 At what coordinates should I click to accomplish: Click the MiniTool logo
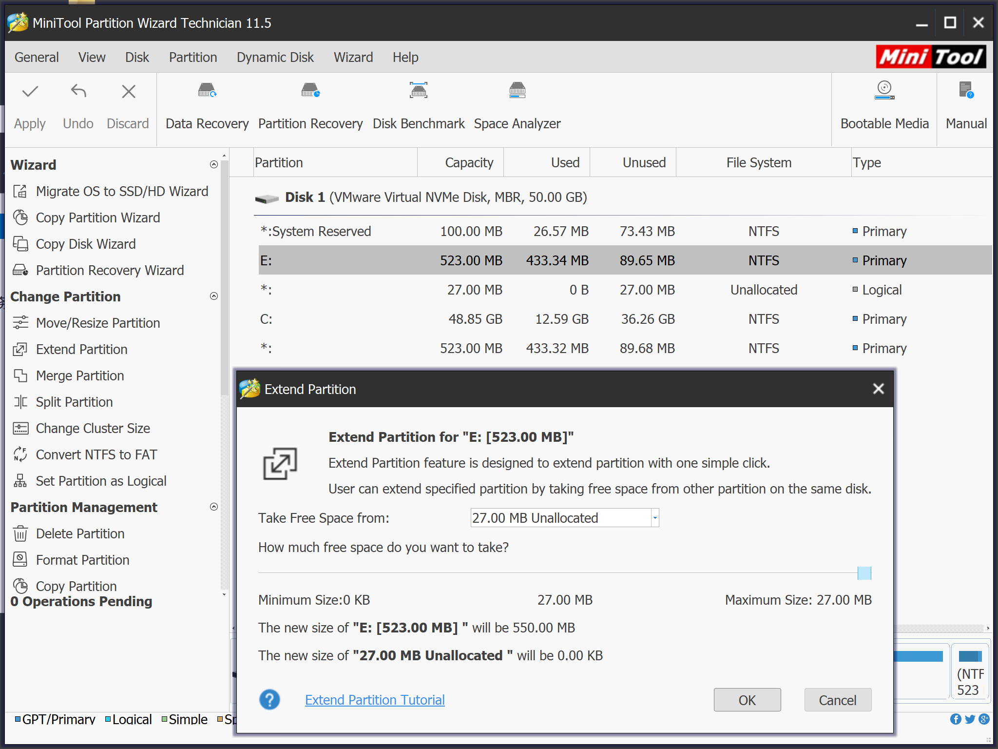[x=931, y=57]
